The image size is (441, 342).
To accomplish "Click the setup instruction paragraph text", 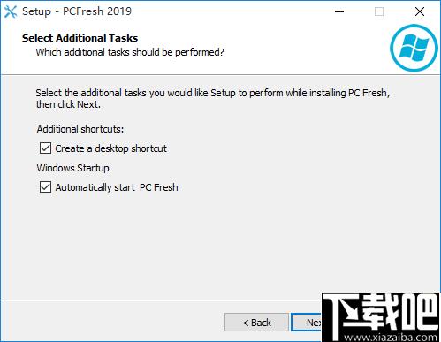I will point(213,98).
